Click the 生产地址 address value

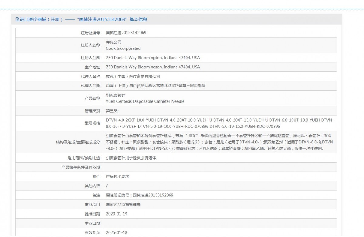coord(153,67)
